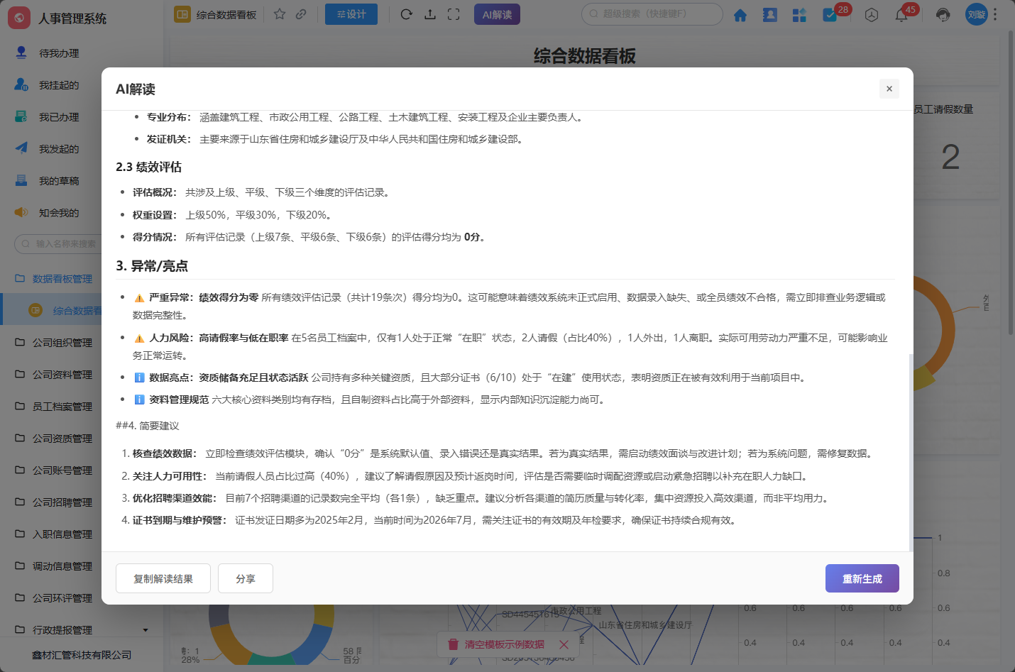Click the dialog's vertical scrollbar

point(911,452)
